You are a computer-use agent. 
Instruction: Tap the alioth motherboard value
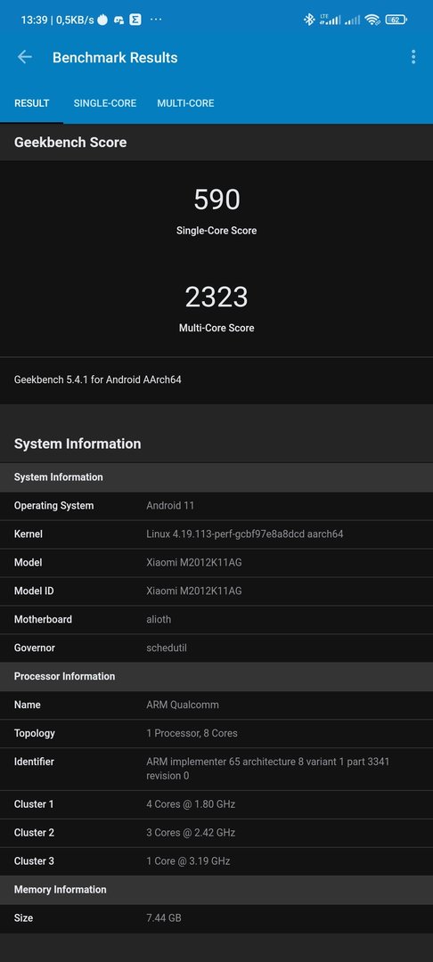coord(159,620)
